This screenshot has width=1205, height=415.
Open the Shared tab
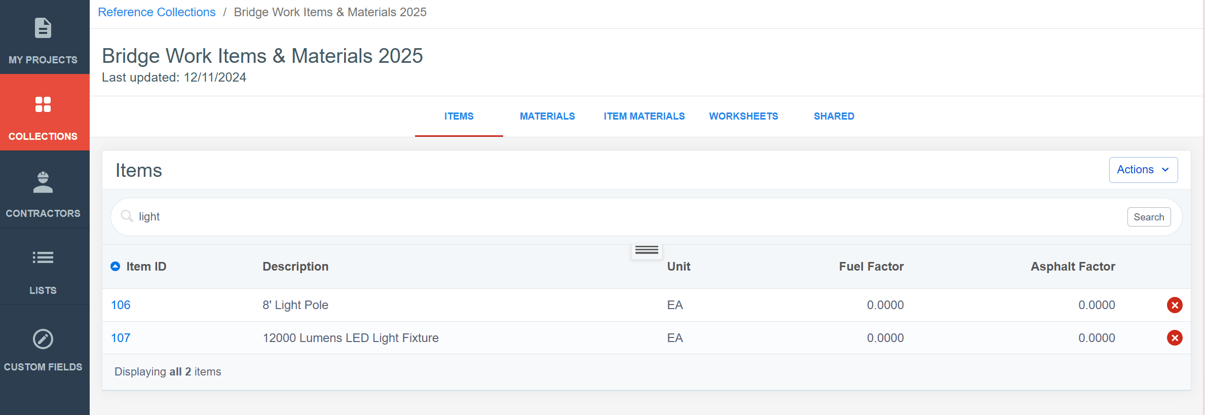coord(834,116)
